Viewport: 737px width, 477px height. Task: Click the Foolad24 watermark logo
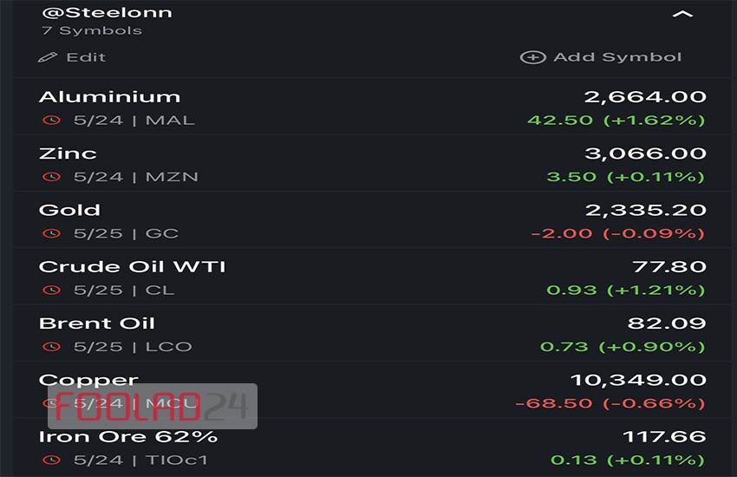153,407
